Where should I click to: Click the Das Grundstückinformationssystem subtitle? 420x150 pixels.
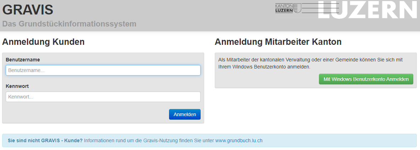point(69,24)
